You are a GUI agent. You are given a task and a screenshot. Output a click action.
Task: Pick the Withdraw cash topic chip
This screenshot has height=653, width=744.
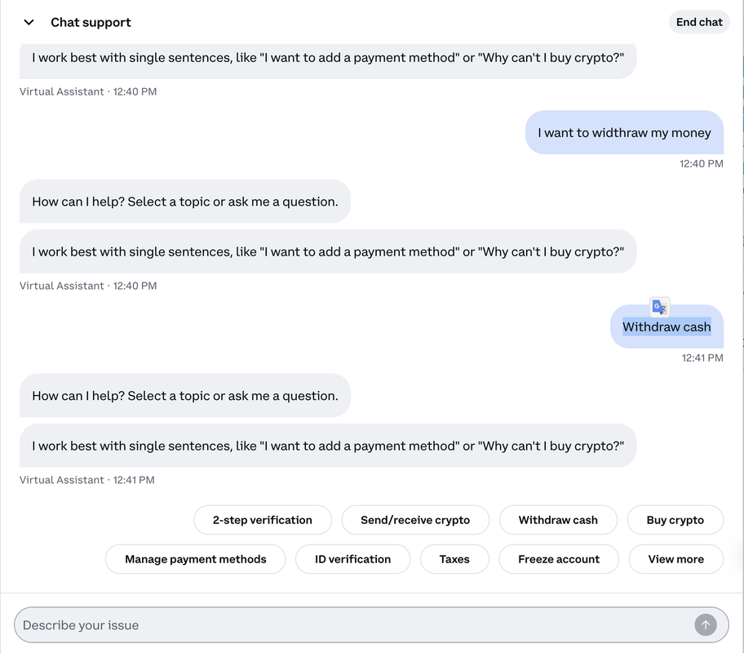558,520
